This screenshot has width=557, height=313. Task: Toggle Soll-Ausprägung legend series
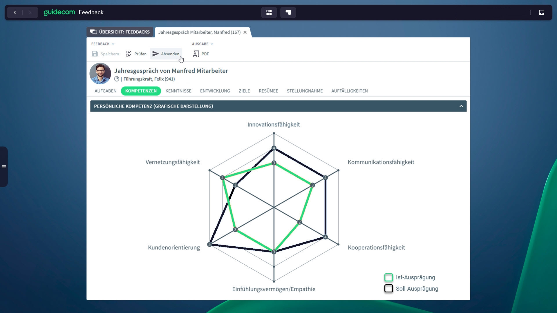pyautogui.click(x=388, y=289)
